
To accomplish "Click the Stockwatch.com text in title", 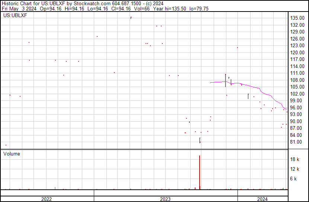I will 92,4.
